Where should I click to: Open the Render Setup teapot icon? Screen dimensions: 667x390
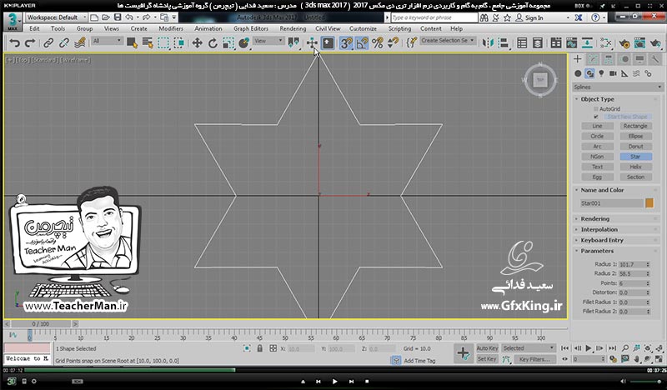[x=624, y=42]
